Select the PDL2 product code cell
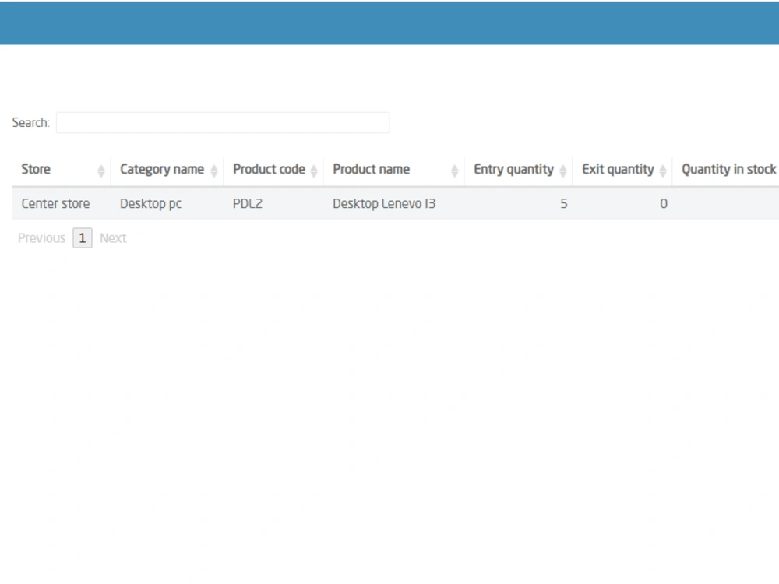This screenshot has width=779, height=584. [248, 203]
